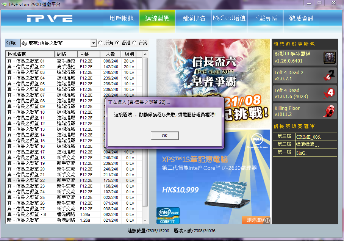344x241 pixels.
Task: Click the game category icon in dropdown
Action: click(x=24, y=43)
